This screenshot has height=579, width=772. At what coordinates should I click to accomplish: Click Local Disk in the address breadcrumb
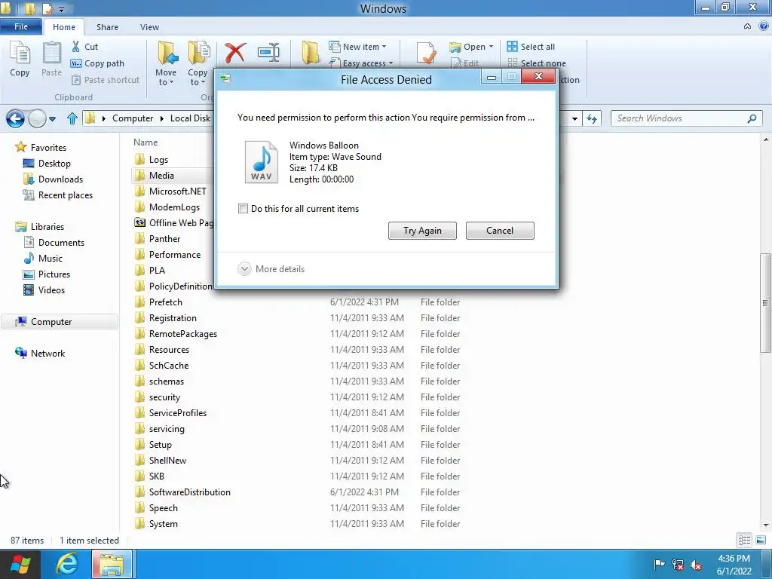pos(190,118)
